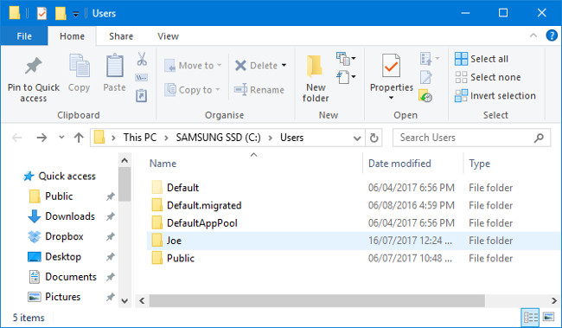Click the Paste shortcut icon
This screenshot has height=328, width=562.
pos(142,96)
